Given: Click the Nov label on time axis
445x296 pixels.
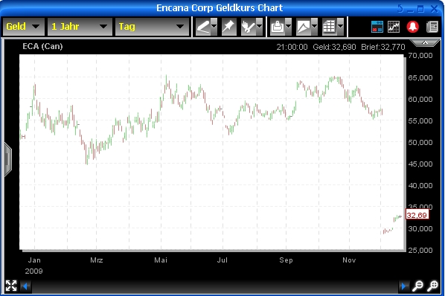Looking at the screenshot, I should pos(349,260).
